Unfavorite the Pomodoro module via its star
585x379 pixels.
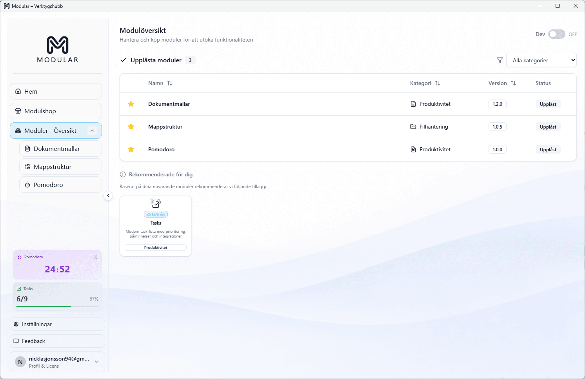(131, 149)
